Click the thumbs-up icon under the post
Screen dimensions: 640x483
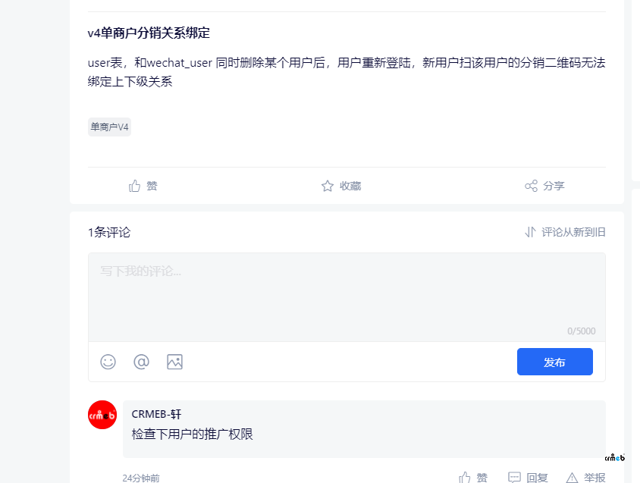pyautogui.click(x=135, y=186)
